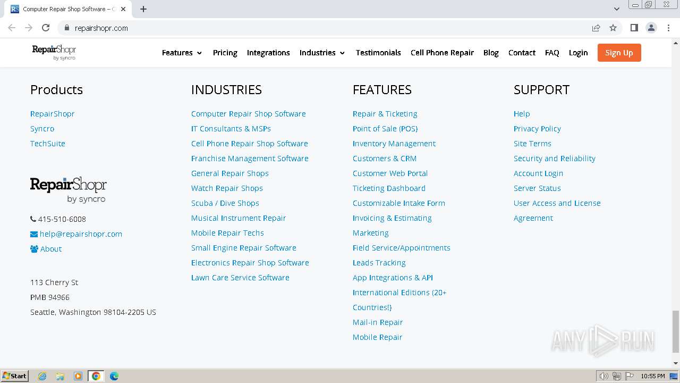Click the RepairShopr by syncro footer logo

(x=69, y=190)
